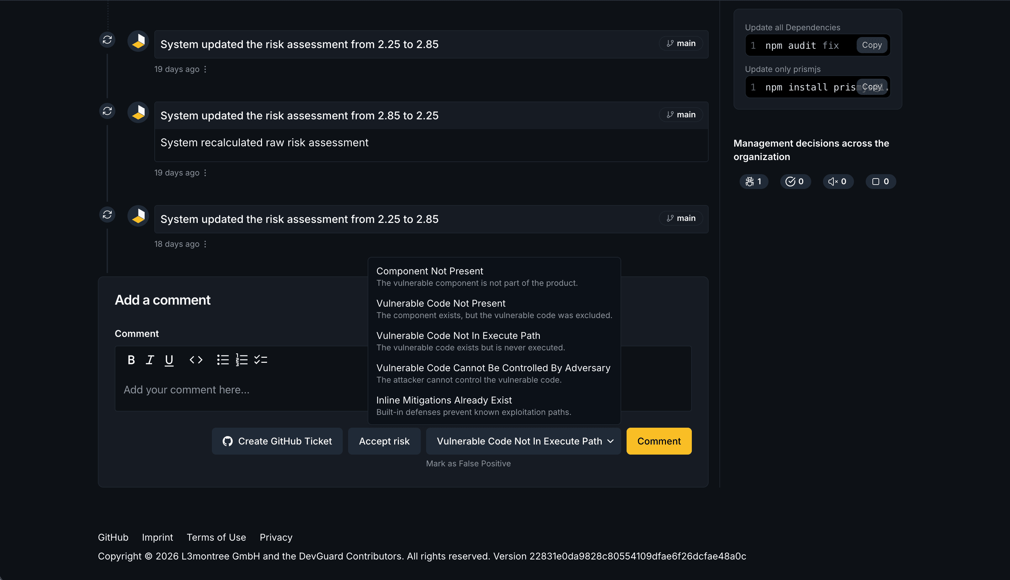Image resolution: width=1010 pixels, height=580 pixels.
Task: Click the muted decisions badge showing zero
Action: click(x=838, y=181)
